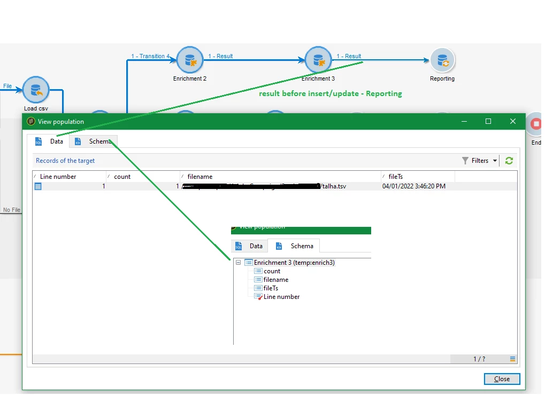Switch to the Data tab in View population
This screenshot has height=395, width=545.
tap(49, 141)
